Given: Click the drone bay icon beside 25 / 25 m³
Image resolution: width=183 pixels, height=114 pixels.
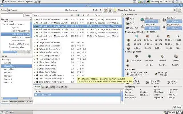Looking at the screenshot, I should point(164,20).
